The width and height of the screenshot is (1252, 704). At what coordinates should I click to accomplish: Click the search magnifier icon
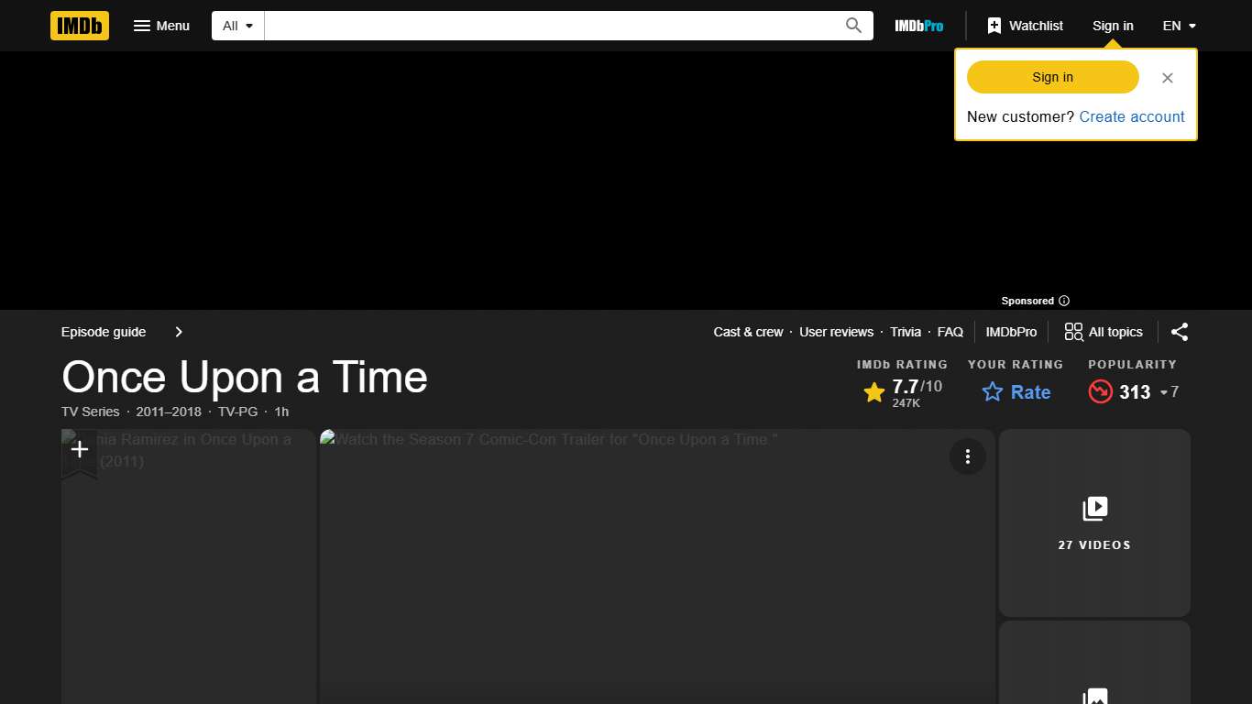tap(853, 26)
